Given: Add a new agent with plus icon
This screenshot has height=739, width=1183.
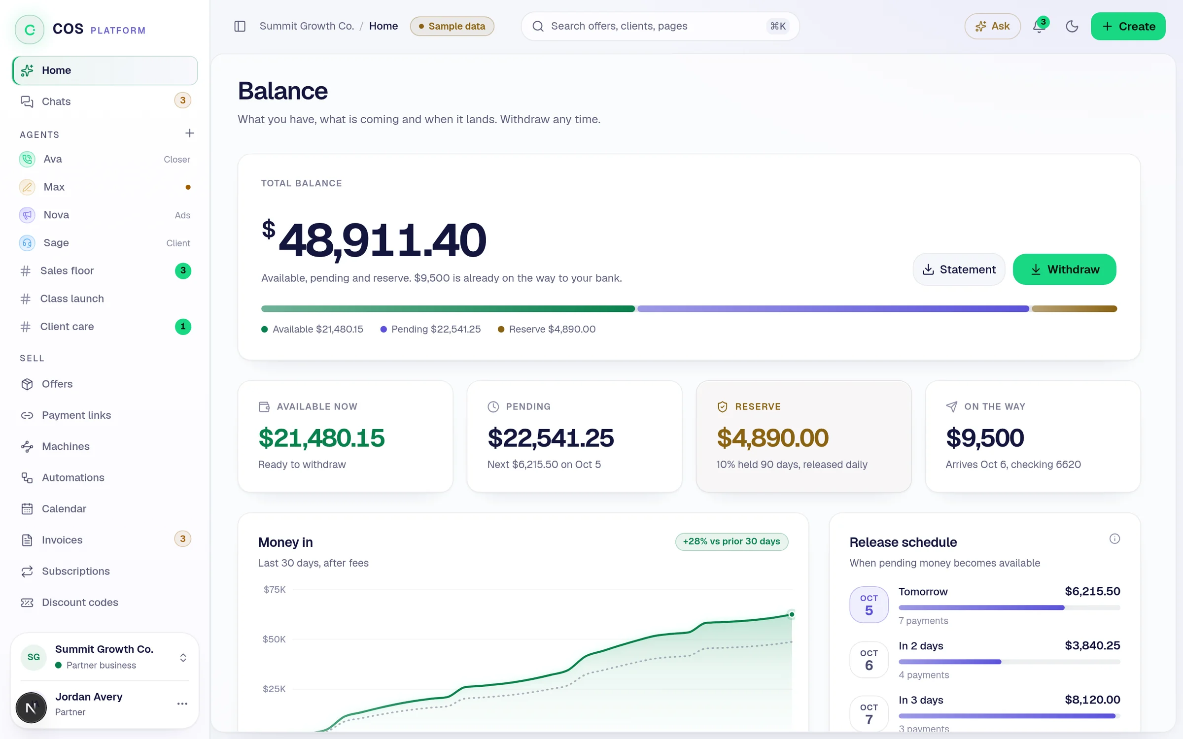Looking at the screenshot, I should 189,133.
